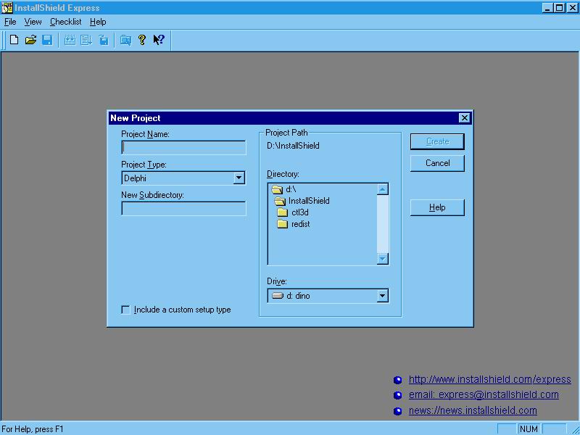Click the Help button in dialog
580x435 pixels.
[x=437, y=207]
